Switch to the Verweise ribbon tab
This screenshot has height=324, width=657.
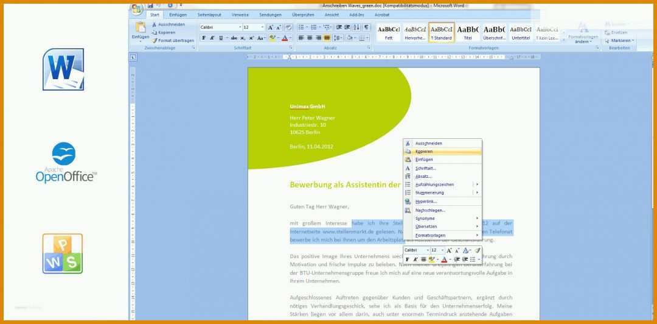click(240, 15)
